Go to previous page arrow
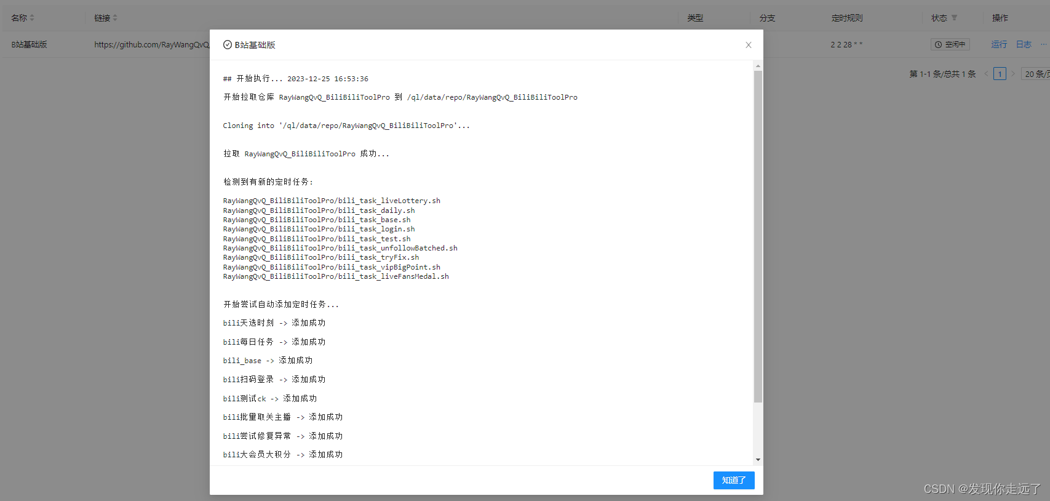This screenshot has width=1050, height=501. click(x=986, y=74)
